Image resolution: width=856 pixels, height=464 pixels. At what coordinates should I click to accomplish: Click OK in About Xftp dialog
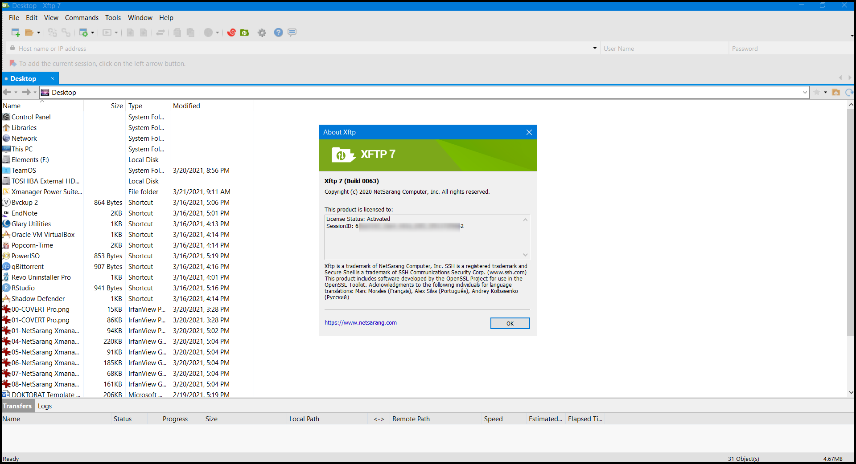coord(510,323)
